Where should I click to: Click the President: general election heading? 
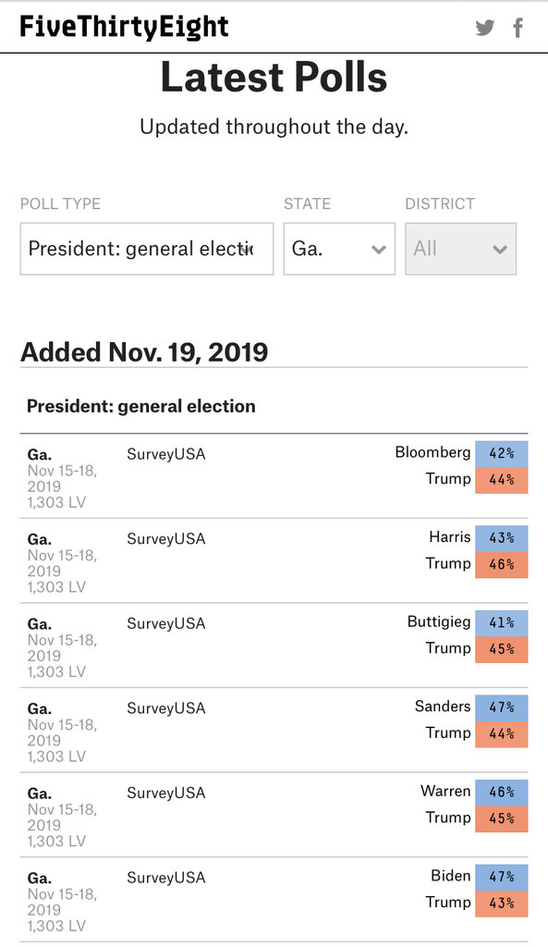pyautogui.click(x=141, y=407)
